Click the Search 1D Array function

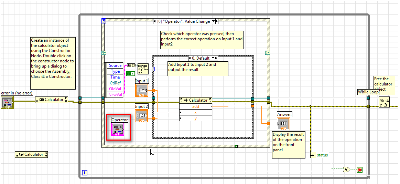pyautogui.click(x=143, y=69)
